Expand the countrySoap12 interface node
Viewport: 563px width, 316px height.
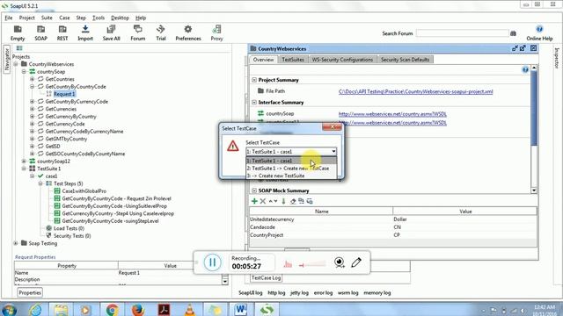(x=24, y=162)
